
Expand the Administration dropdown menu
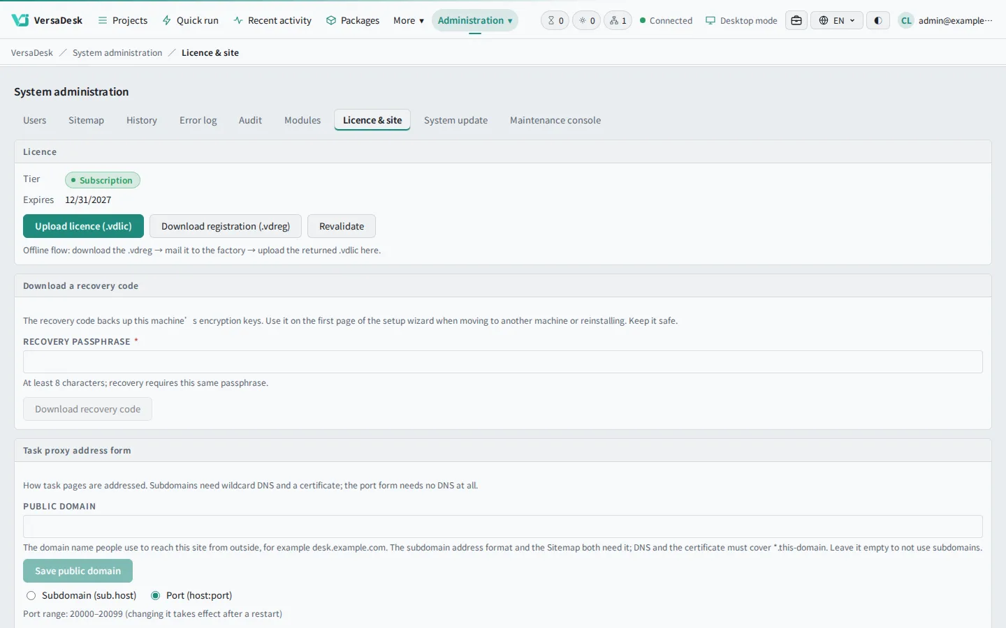pyautogui.click(x=475, y=20)
